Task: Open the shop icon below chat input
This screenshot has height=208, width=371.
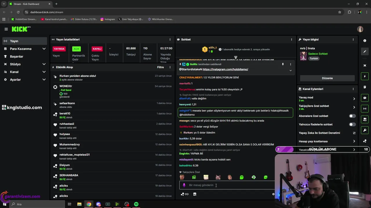Action: (195, 194)
